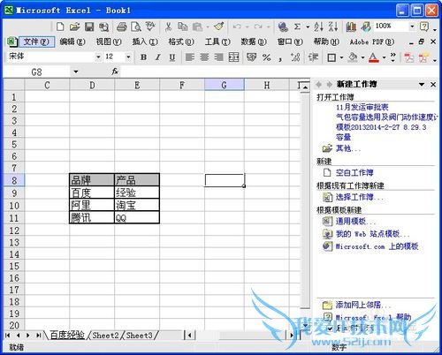Open the 编辑 menu
The width and height of the screenshot is (442, 355).
click(72, 42)
